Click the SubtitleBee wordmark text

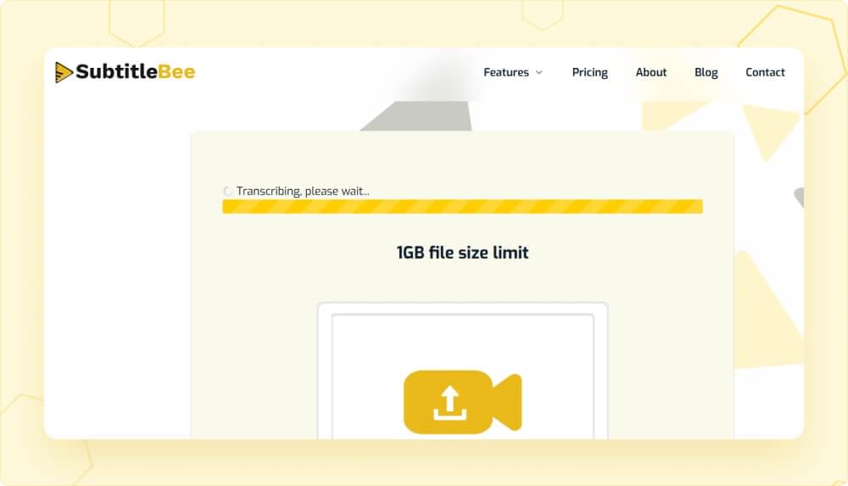[x=136, y=72]
